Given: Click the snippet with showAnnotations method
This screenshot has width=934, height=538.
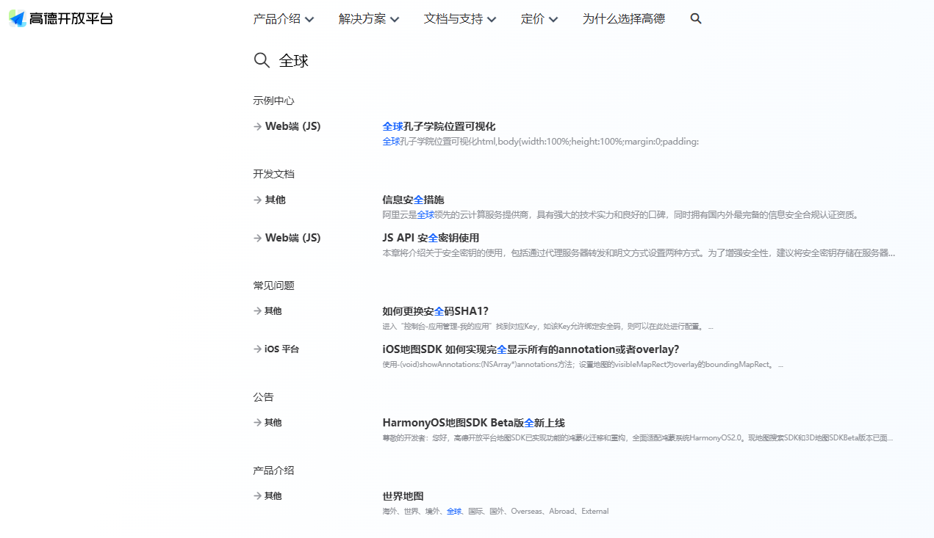Looking at the screenshot, I should coord(583,365).
